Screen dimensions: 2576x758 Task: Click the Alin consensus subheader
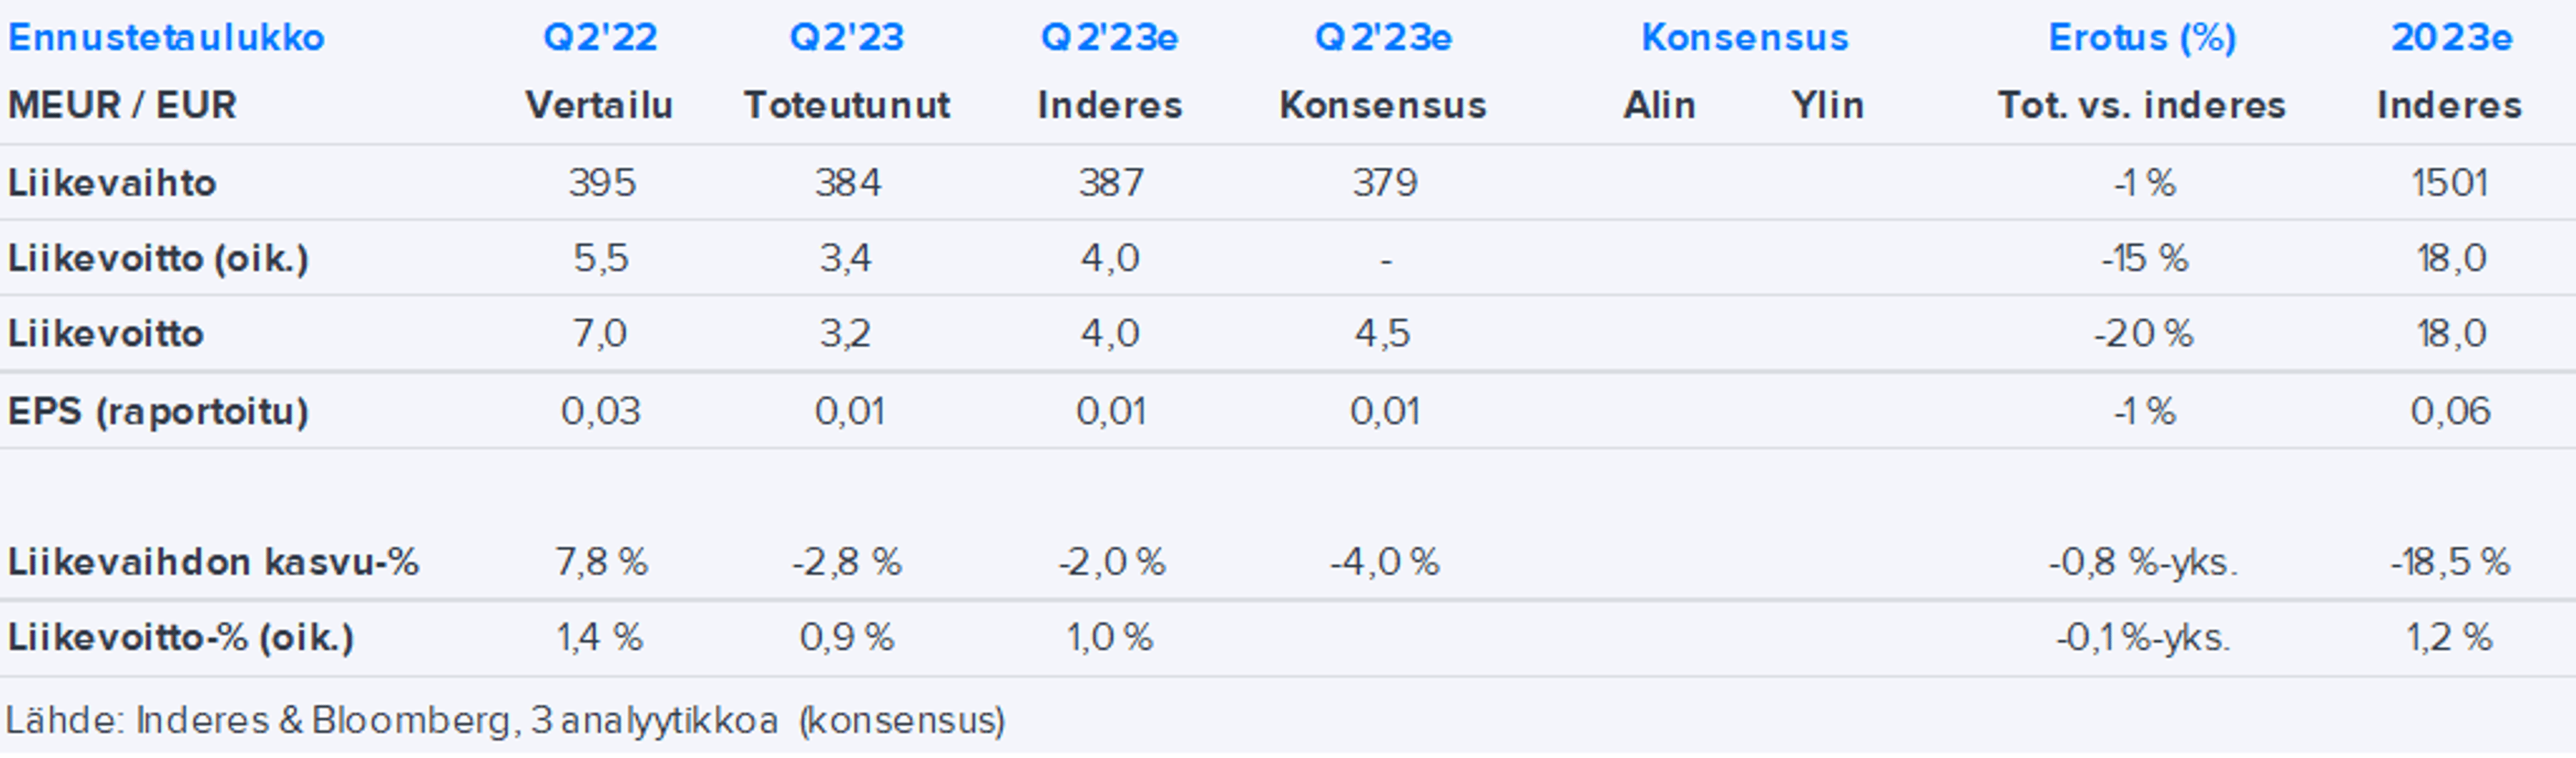(1659, 105)
